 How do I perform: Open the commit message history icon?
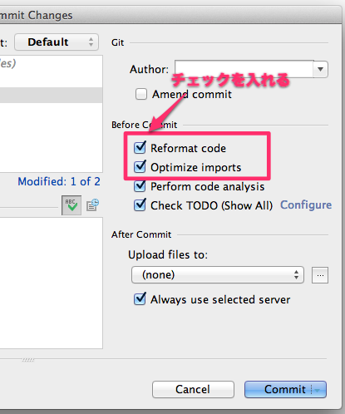pyautogui.click(x=92, y=205)
